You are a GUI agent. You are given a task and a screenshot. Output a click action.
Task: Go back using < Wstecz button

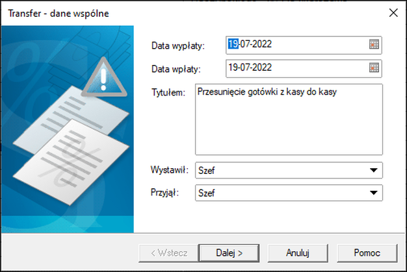pos(169,253)
